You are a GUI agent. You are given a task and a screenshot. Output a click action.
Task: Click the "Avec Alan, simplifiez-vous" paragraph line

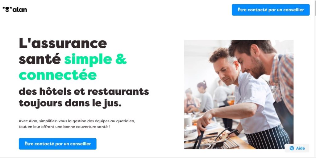coord(42,121)
